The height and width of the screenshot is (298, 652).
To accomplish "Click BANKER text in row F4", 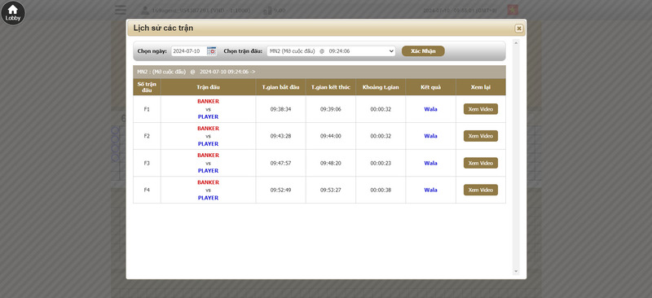I will pyautogui.click(x=208, y=182).
